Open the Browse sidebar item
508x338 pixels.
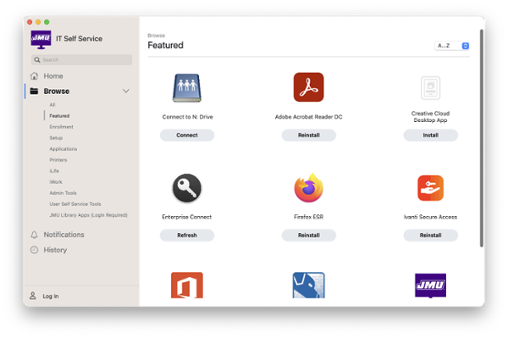click(57, 91)
